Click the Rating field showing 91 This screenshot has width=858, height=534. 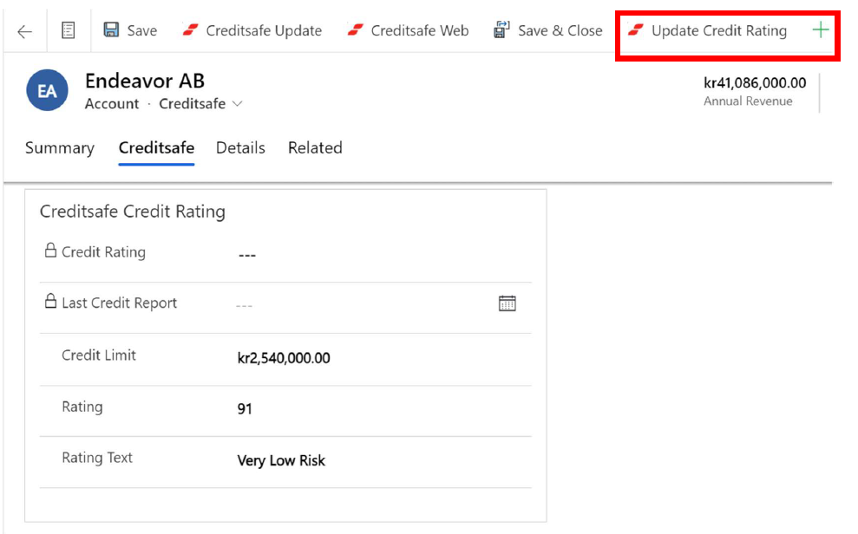coord(245,408)
